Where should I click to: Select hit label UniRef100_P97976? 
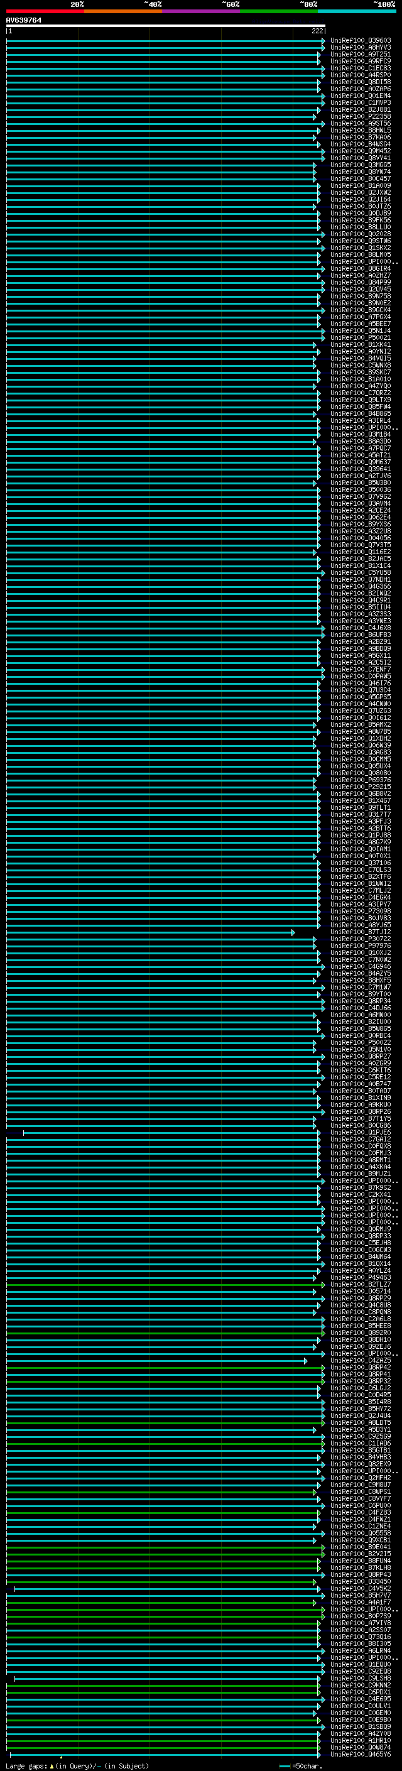click(361, 945)
